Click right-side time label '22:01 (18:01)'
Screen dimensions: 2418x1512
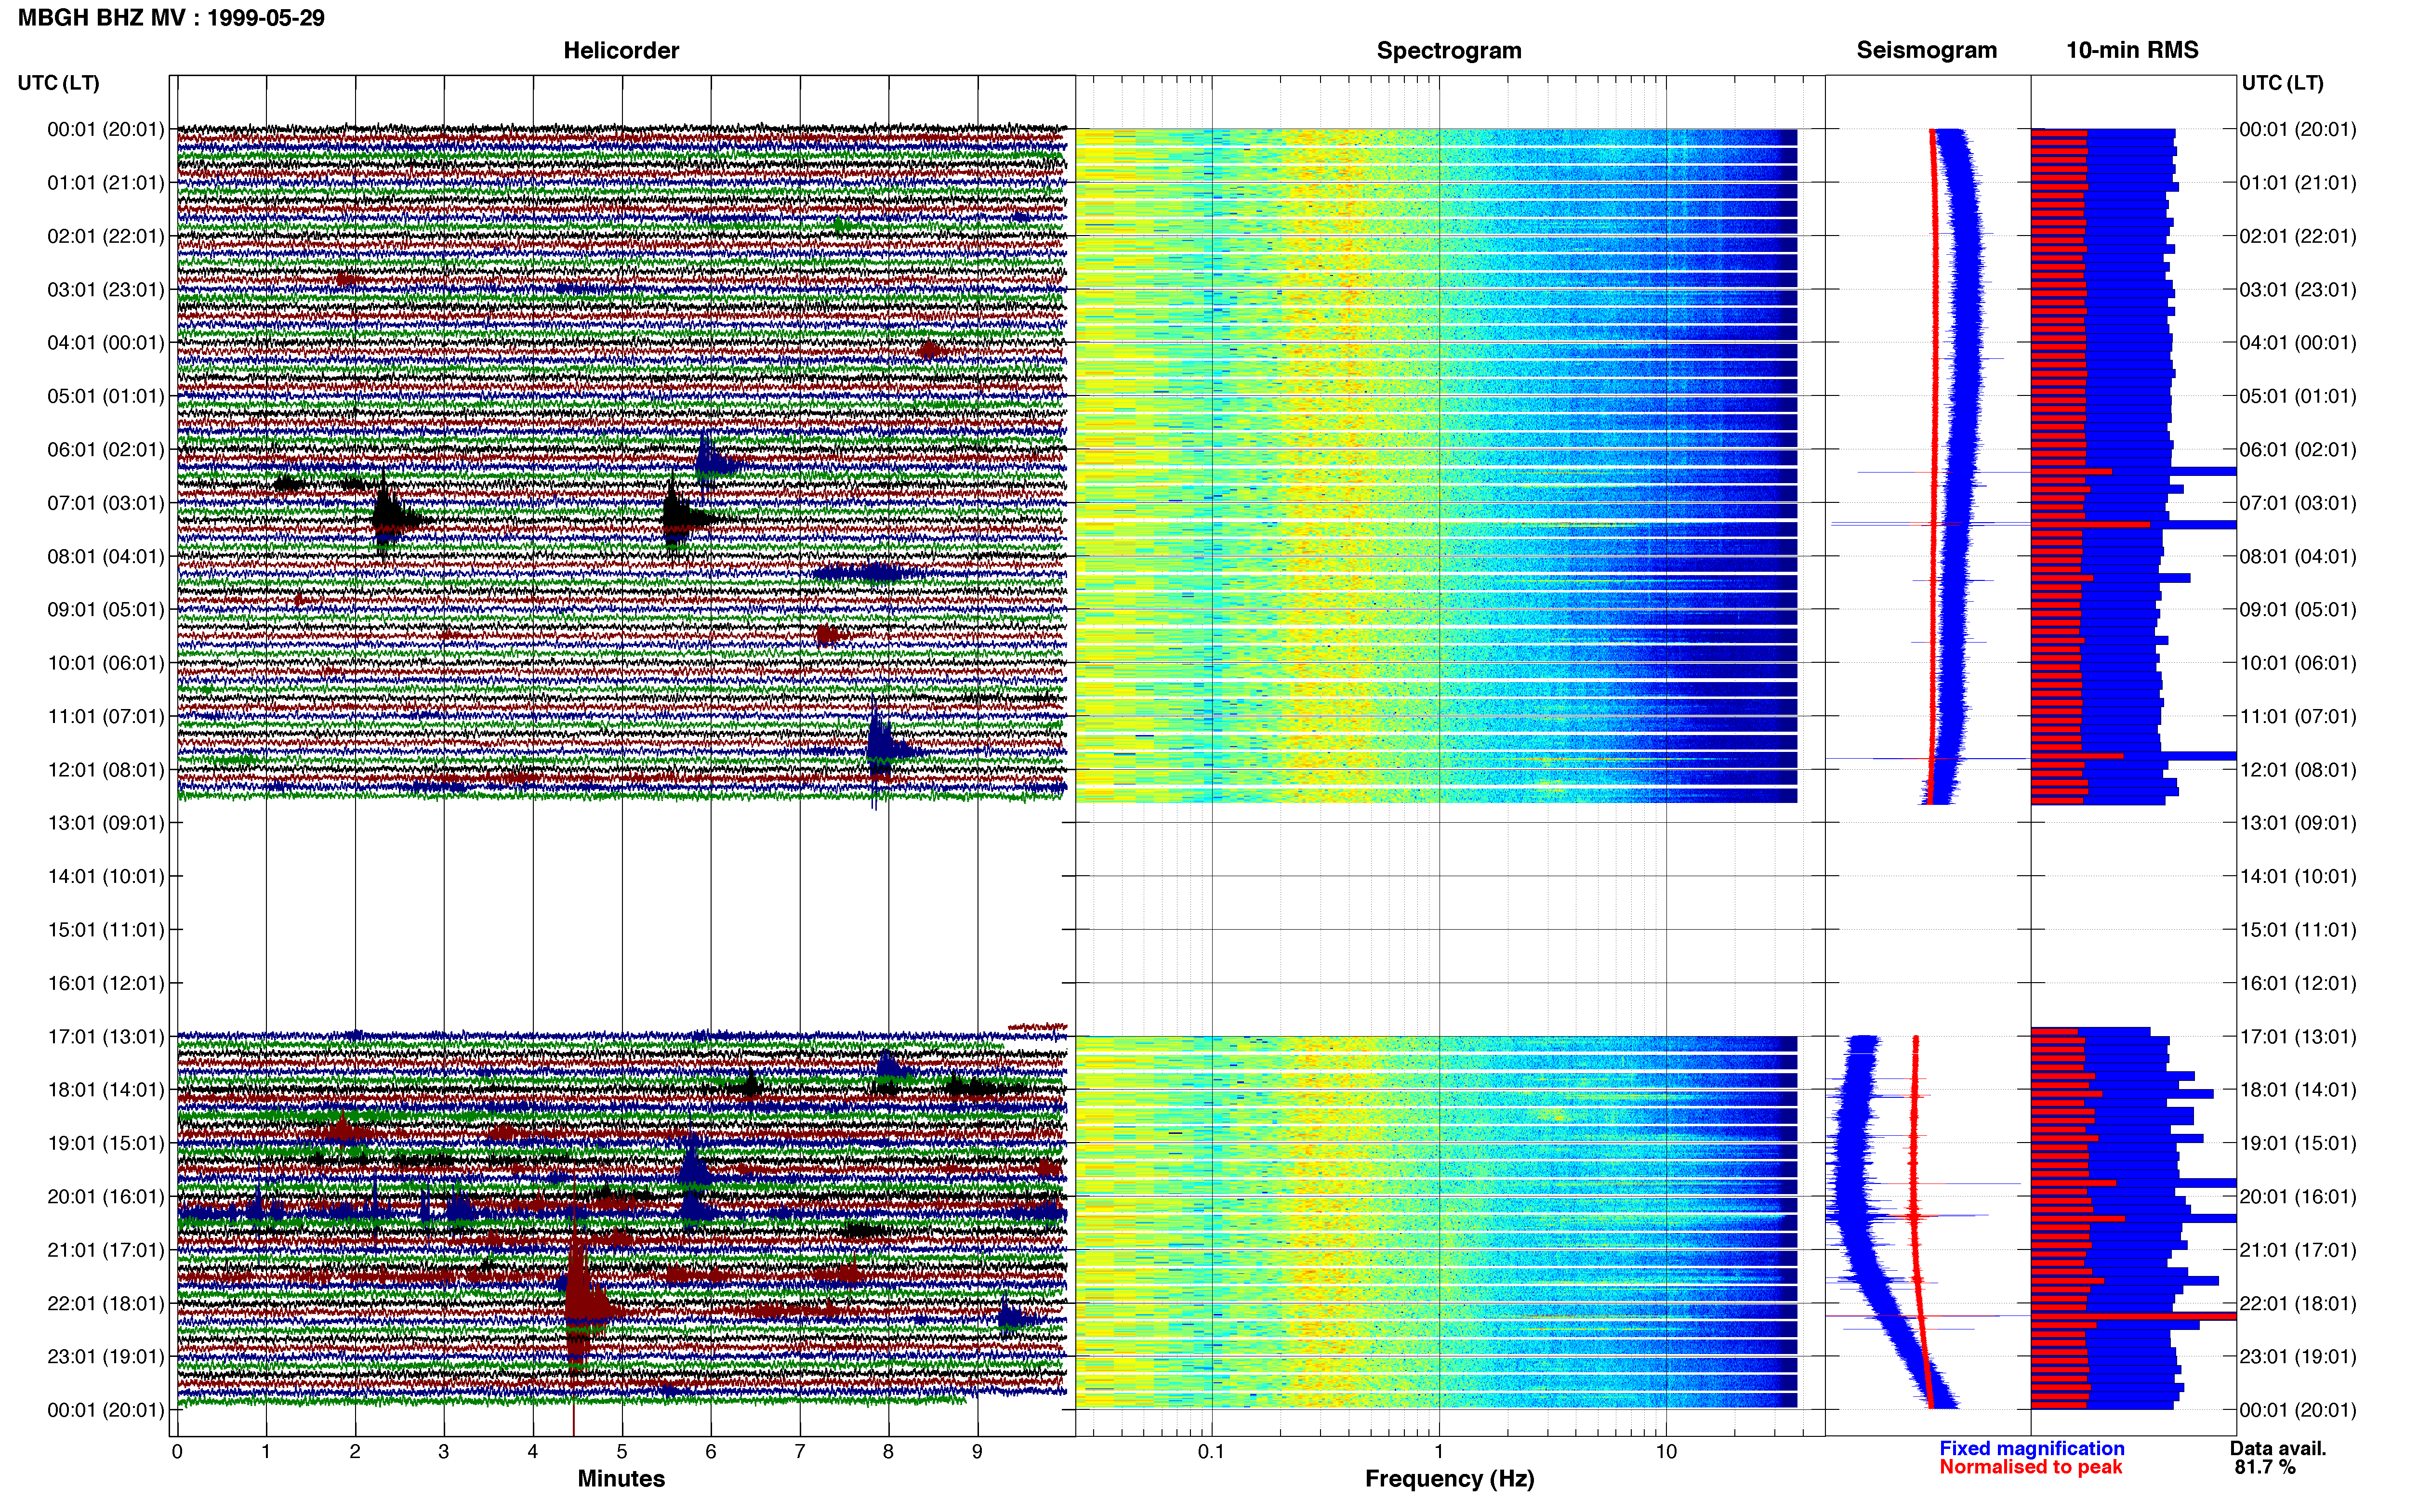(2298, 1304)
